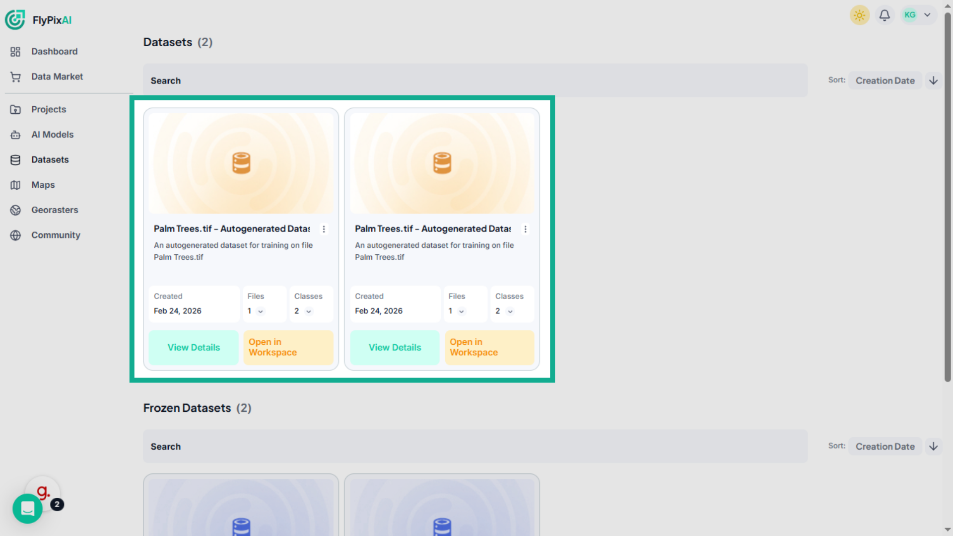Open options menu on first Palm Trees dataset

[324, 229]
